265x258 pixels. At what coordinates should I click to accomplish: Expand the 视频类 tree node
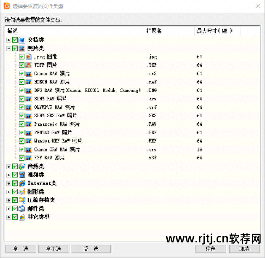tap(8, 175)
